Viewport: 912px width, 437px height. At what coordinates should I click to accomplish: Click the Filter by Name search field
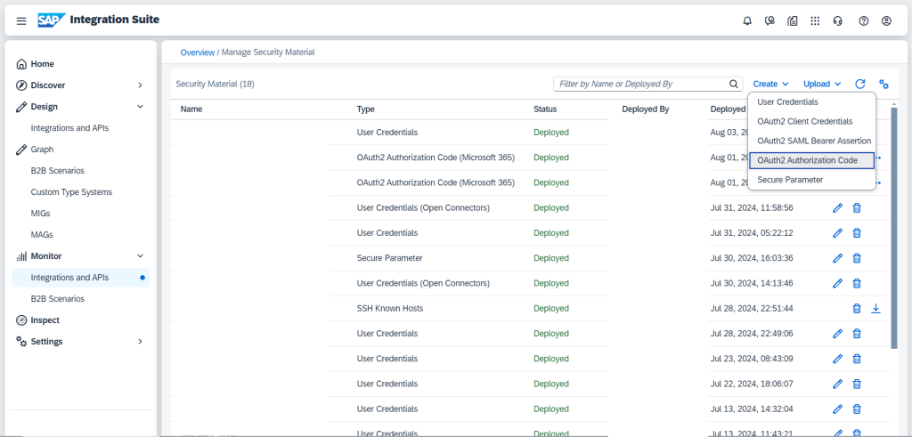pyautogui.click(x=639, y=84)
